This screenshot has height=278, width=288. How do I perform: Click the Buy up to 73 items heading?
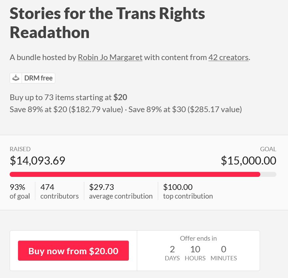(x=68, y=97)
